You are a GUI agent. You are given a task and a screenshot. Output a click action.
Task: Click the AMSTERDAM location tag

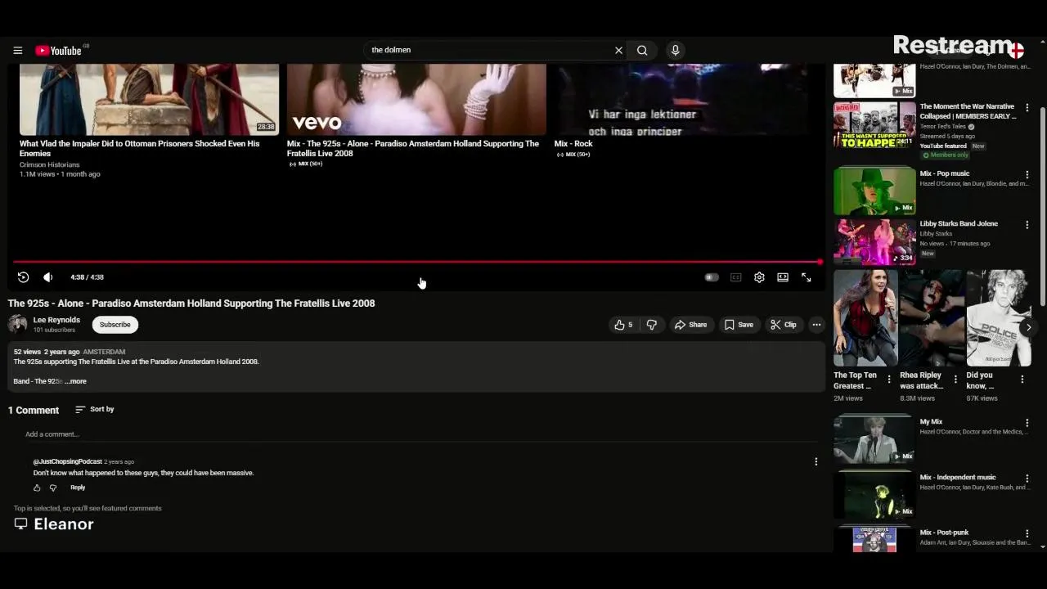[104, 352]
